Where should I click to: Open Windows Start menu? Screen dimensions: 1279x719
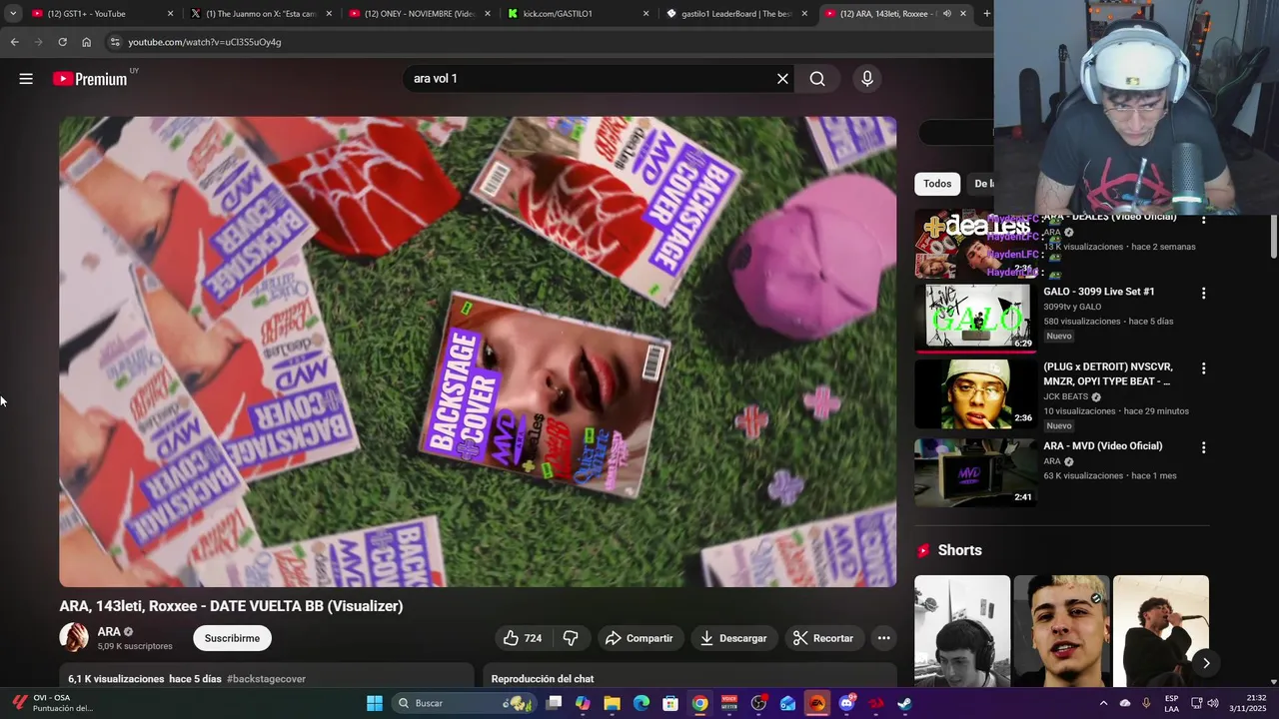click(x=375, y=703)
